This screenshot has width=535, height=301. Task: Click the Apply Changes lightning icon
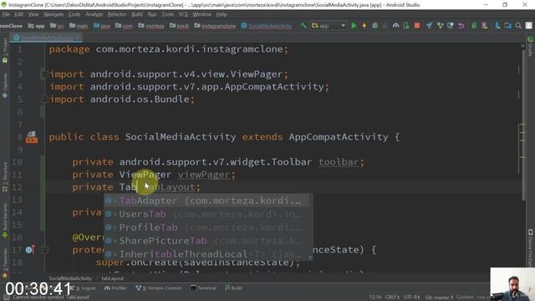click(x=364, y=26)
